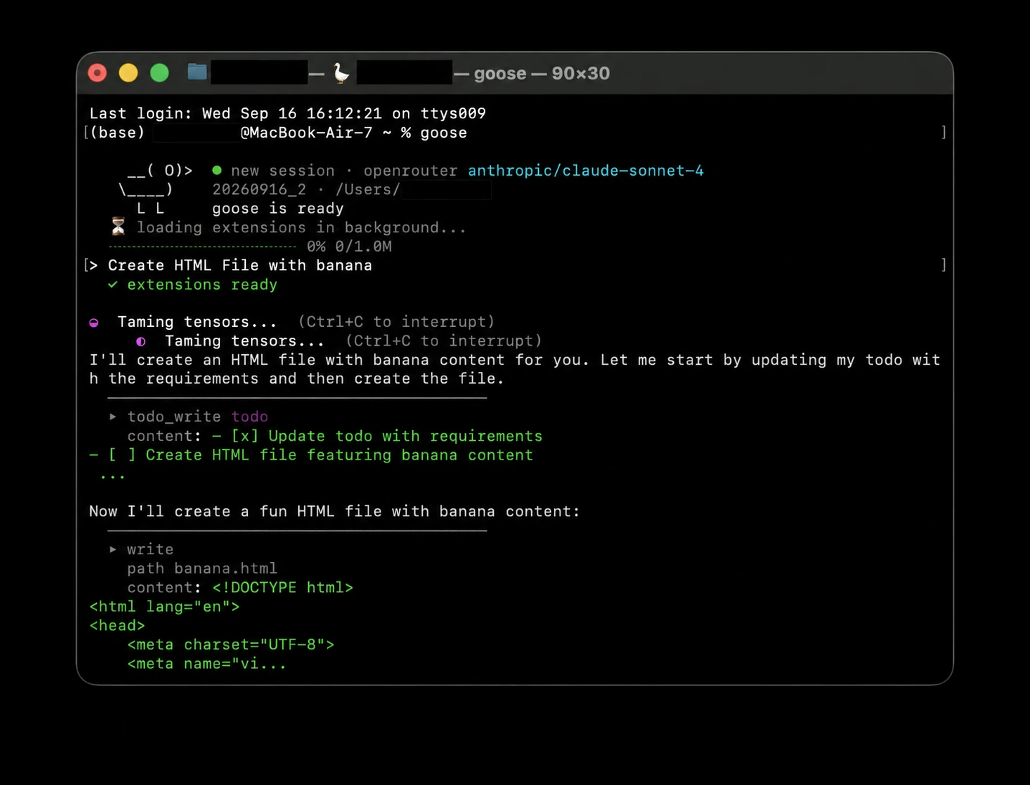Image resolution: width=1030 pixels, height=785 pixels.
Task: Click the yellow minimize window button
Action: 128,73
